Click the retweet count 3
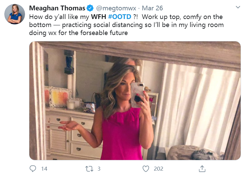246x175 pixels. click(x=99, y=169)
